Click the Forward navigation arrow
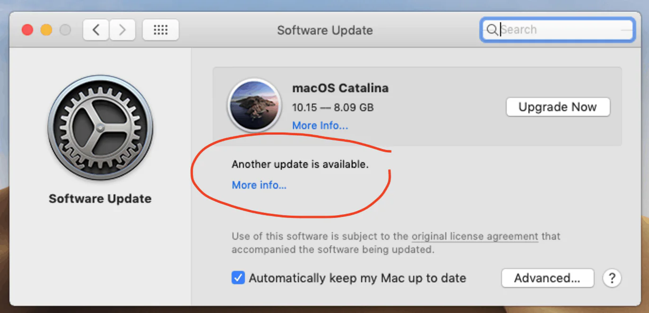The height and width of the screenshot is (313, 649). pyautogui.click(x=122, y=30)
